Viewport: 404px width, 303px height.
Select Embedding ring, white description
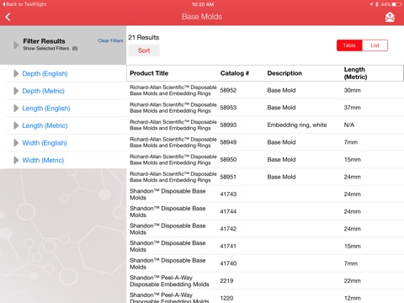tap(297, 125)
